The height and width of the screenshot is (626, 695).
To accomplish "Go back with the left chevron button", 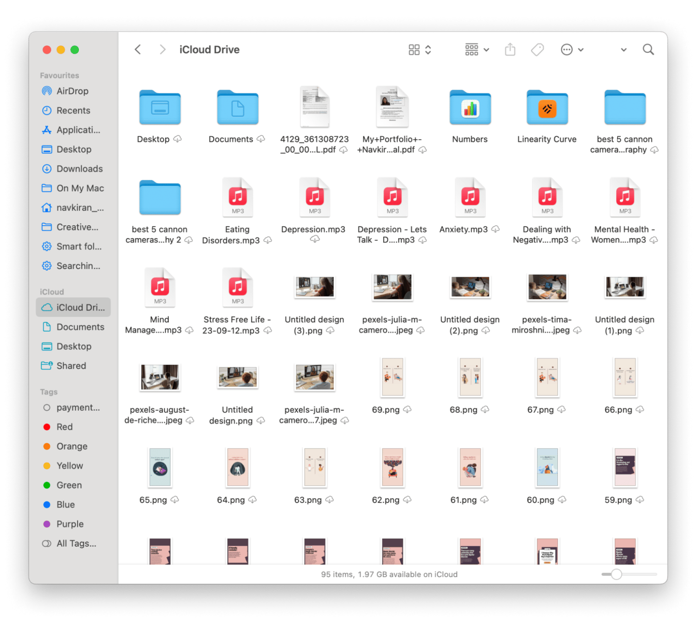I will coord(138,49).
